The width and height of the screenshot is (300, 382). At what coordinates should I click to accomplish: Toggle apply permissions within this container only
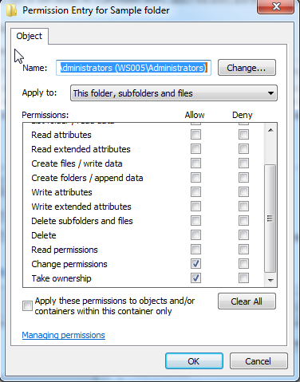[27, 305]
